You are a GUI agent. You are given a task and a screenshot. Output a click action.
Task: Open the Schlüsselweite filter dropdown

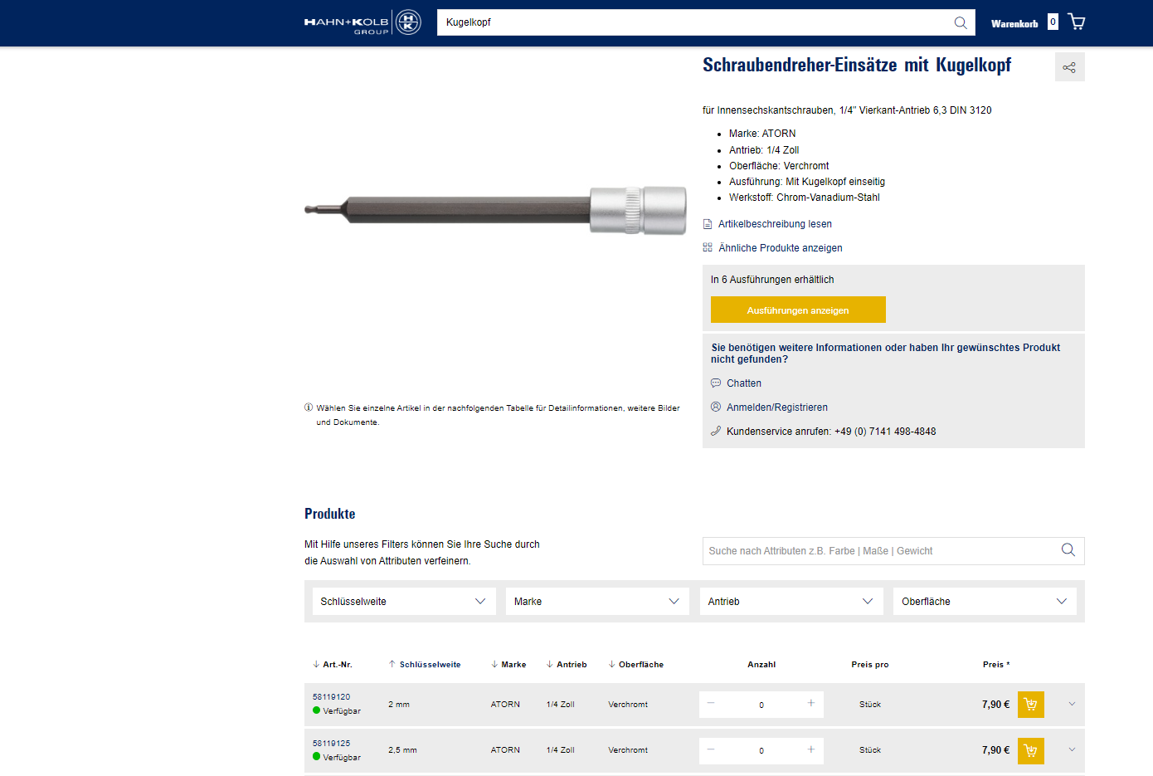[x=403, y=602]
